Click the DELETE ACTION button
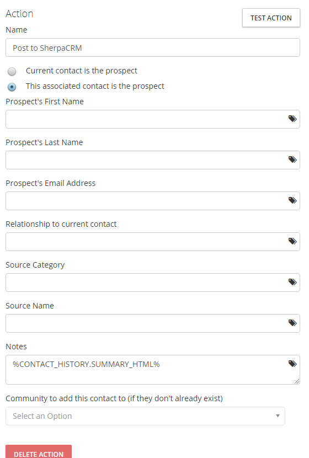 click(x=39, y=452)
